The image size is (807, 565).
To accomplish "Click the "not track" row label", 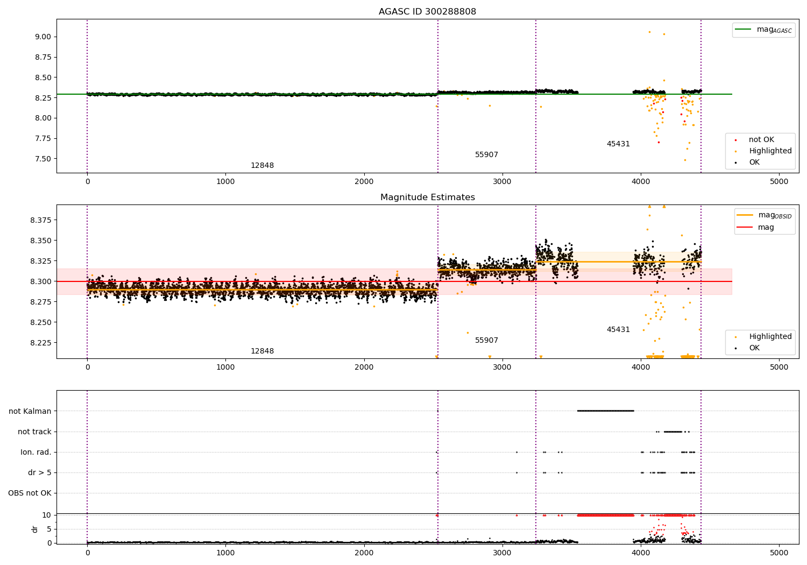I will point(34,432).
